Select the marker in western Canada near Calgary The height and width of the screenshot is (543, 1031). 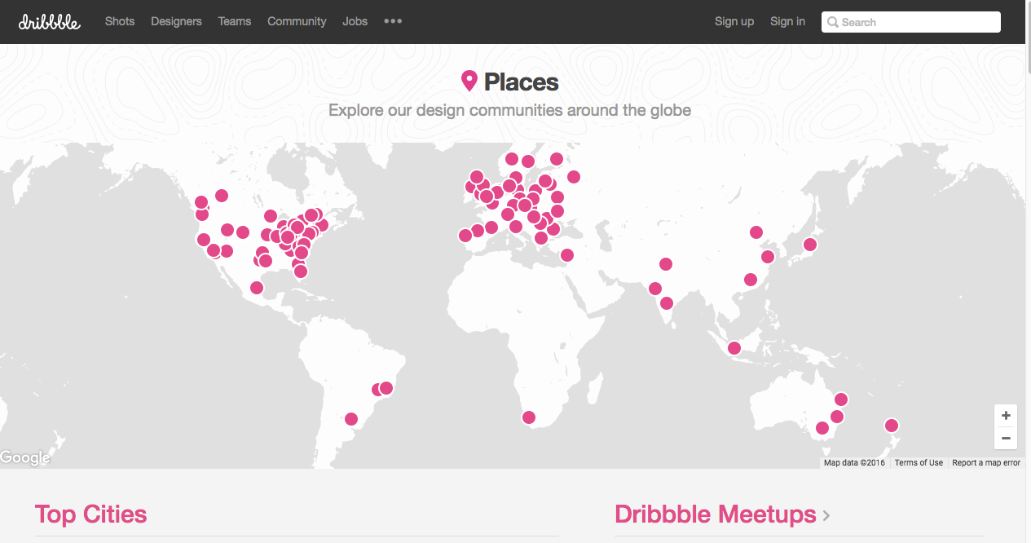click(222, 196)
